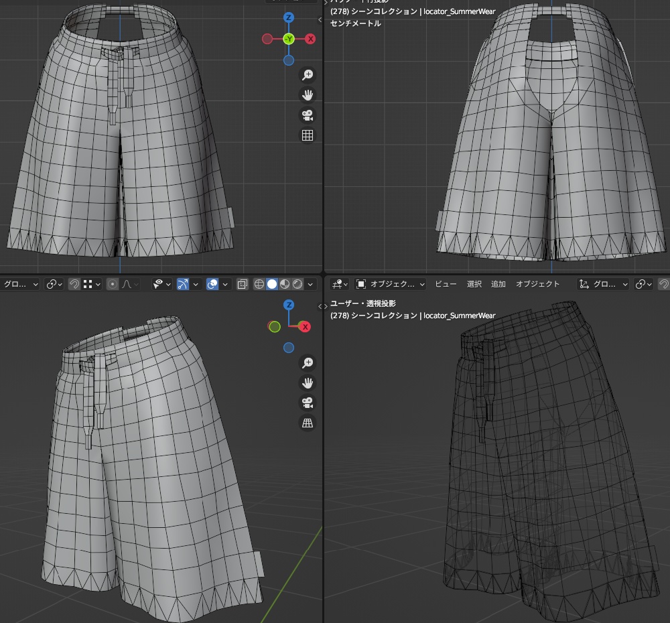The width and height of the screenshot is (670, 623).
Task: Click the red X axis on the upper-left viewport gizmo
Action: (x=311, y=39)
